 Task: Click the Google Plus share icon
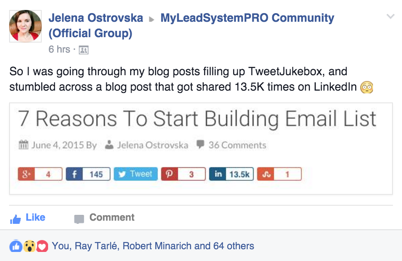(26, 174)
